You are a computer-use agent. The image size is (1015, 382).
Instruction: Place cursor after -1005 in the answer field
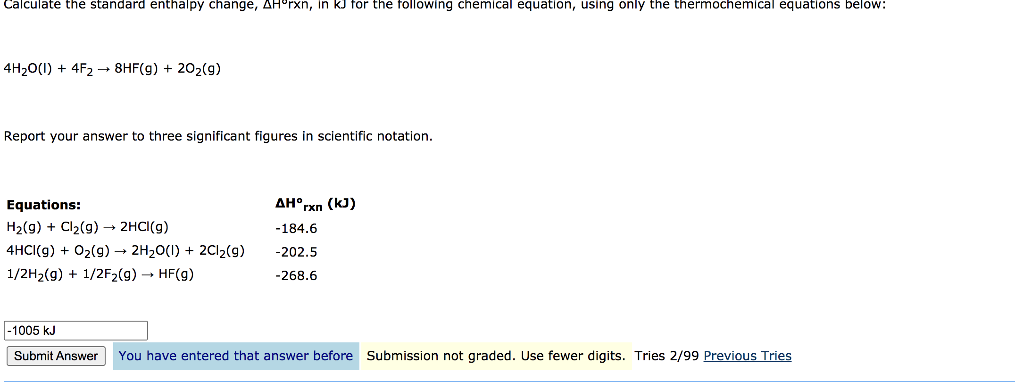pos(40,331)
